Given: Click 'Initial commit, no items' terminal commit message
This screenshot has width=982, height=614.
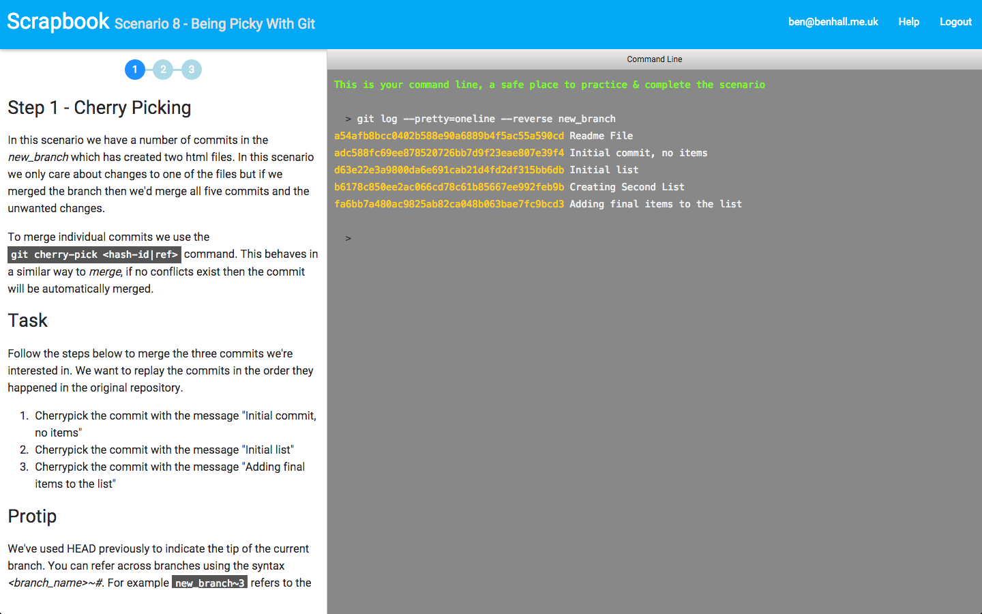Looking at the screenshot, I should pos(638,153).
